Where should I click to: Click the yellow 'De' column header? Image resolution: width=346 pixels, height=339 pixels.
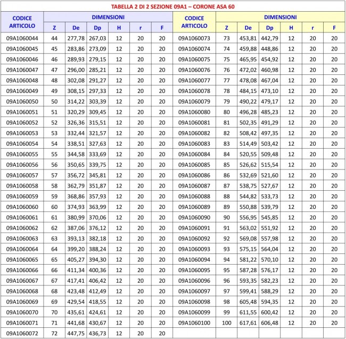tap(248, 28)
